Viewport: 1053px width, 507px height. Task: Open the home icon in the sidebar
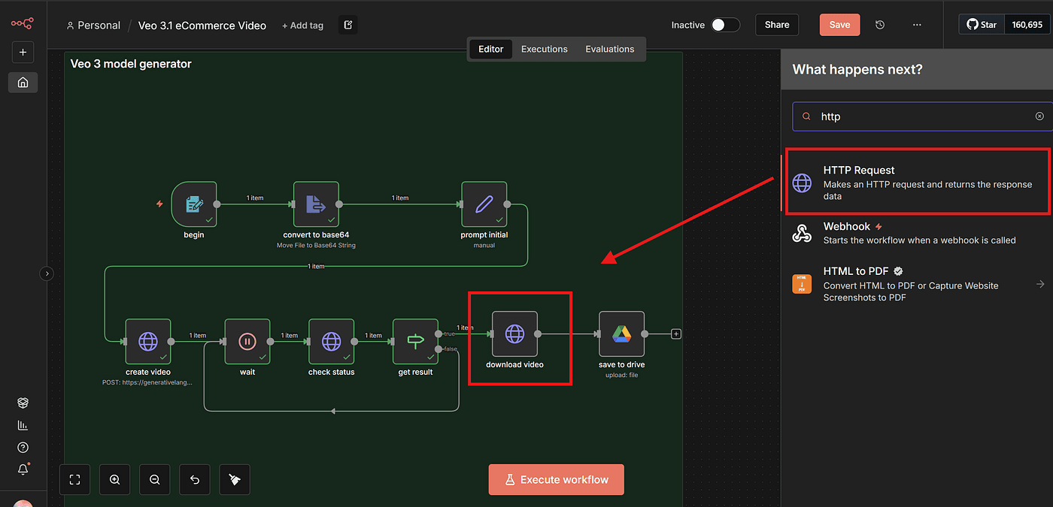point(23,83)
